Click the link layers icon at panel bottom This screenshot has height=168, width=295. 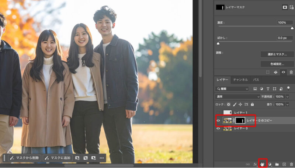(x=248, y=164)
